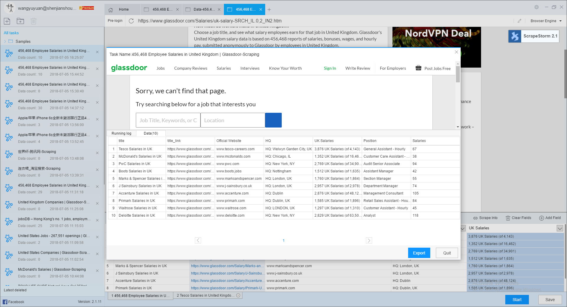
Task: Click the Quit button
Action: (x=447, y=253)
